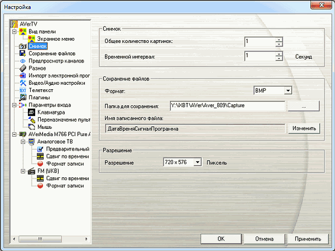Click the Снимок camera icon
The image size is (335, 251).
coord(23,46)
